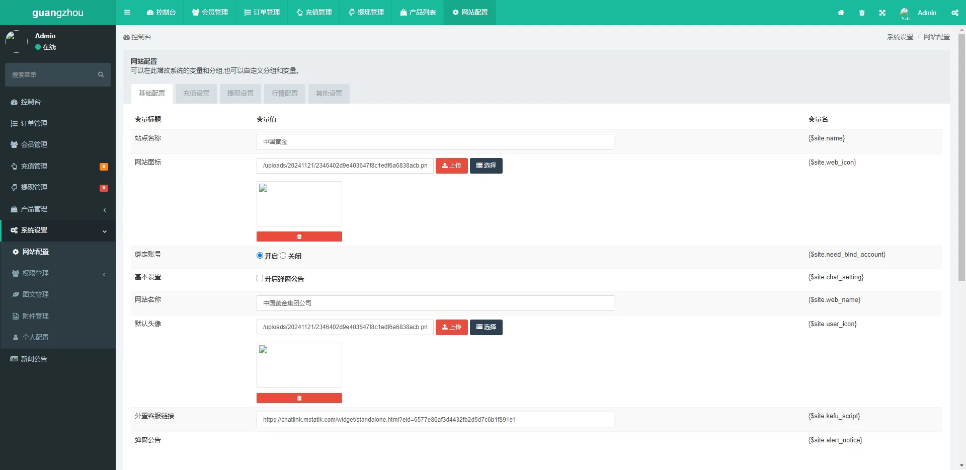Screen dimensions: 966x470
Task: Click the search icon in sidebar search box
Action: pyautogui.click(x=101, y=75)
